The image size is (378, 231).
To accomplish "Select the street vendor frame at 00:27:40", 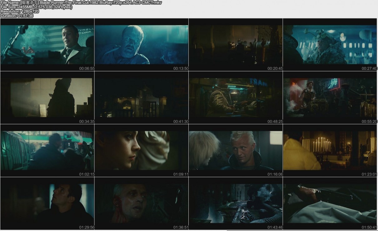I will (x=330, y=45).
